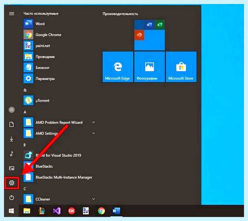This screenshot has width=248, height=221.
Task: Open the Microsoft Edge tile
Action: [118, 67]
